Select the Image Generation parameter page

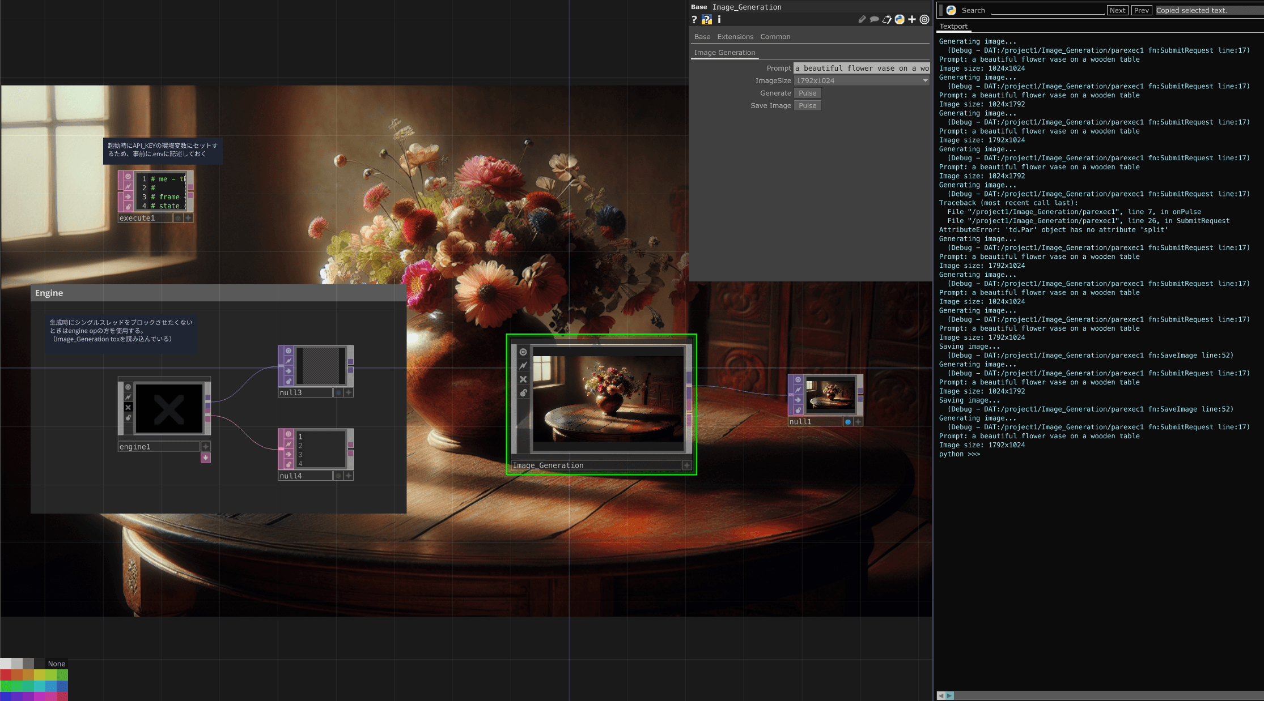(x=724, y=53)
